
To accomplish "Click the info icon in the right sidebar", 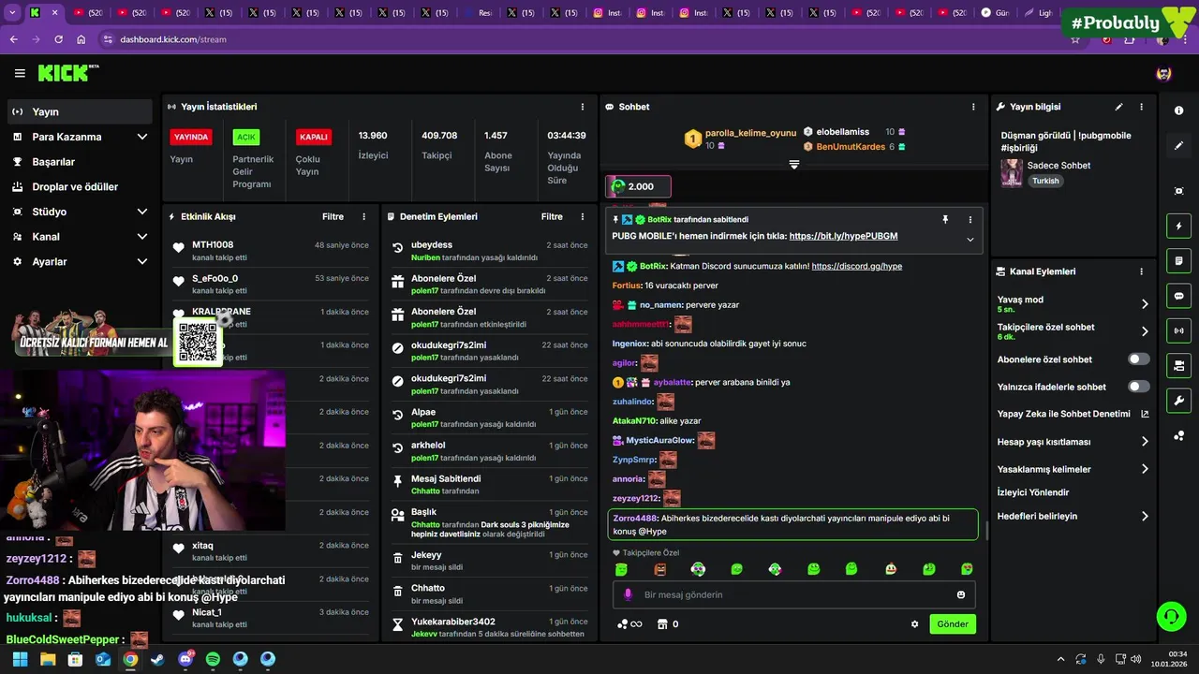I will coord(1178,110).
